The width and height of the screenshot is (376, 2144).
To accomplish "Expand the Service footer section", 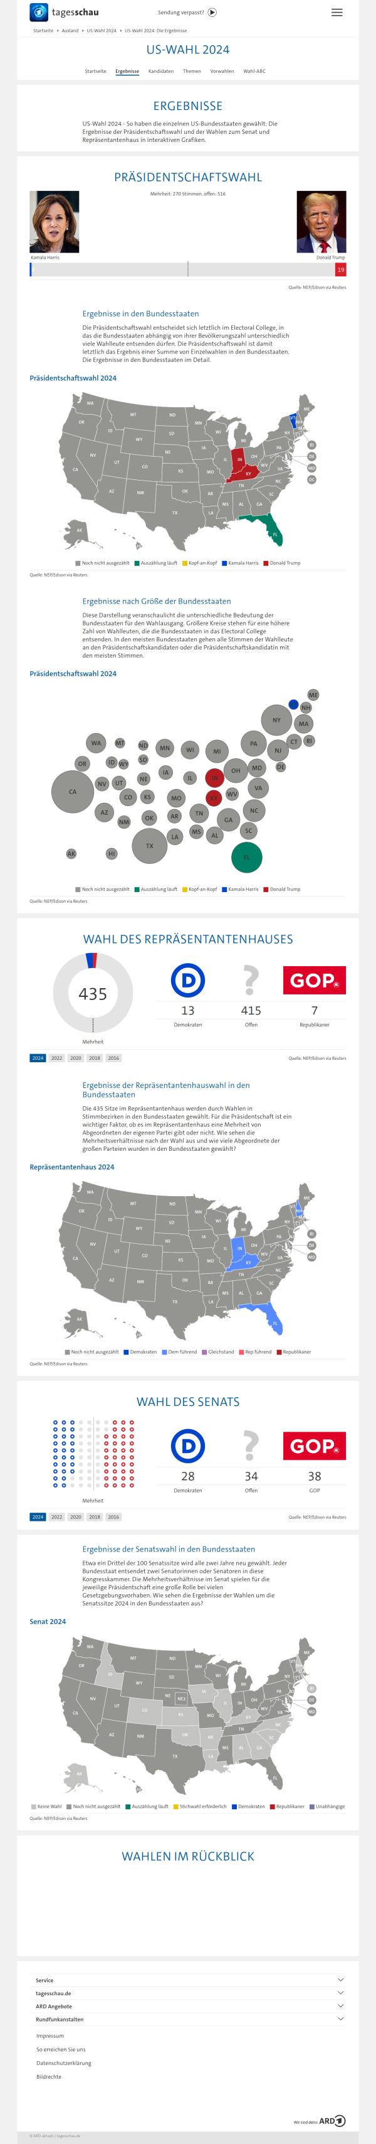I will pos(187,1980).
